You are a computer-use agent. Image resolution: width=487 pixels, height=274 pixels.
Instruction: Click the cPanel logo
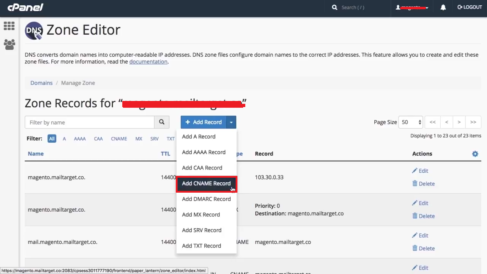pyautogui.click(x=25, y=7)
